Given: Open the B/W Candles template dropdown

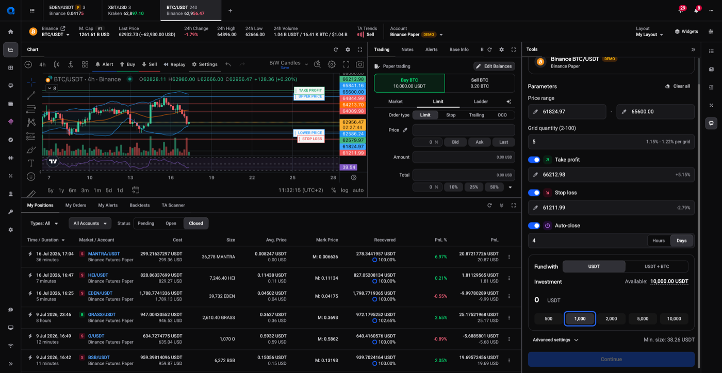Looking at the screenshot, I should (289, 64).
